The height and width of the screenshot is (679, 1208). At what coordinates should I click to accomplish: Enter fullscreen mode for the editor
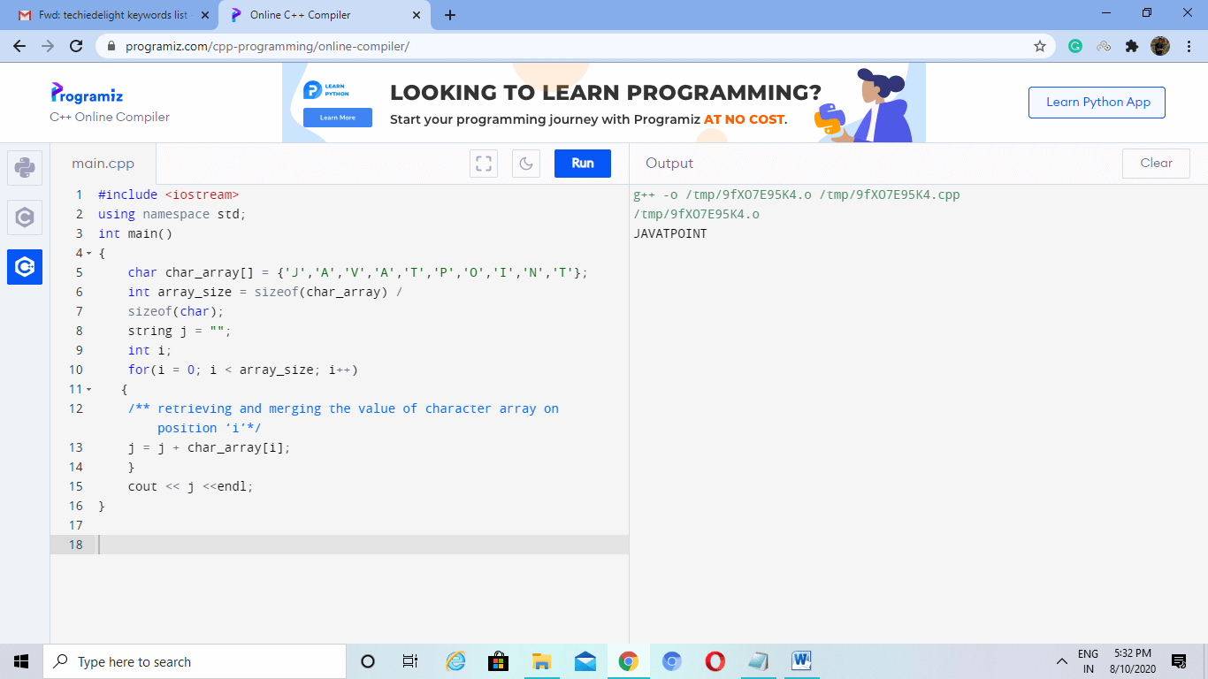(483, 163)
